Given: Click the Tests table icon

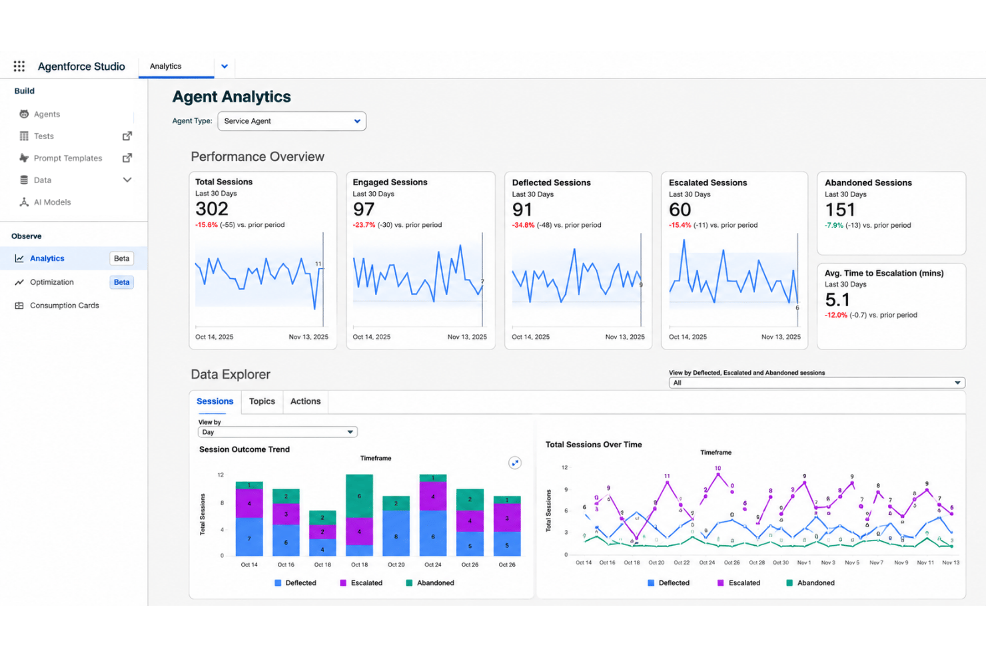Looking at the screenshot, I should point(24,136).
